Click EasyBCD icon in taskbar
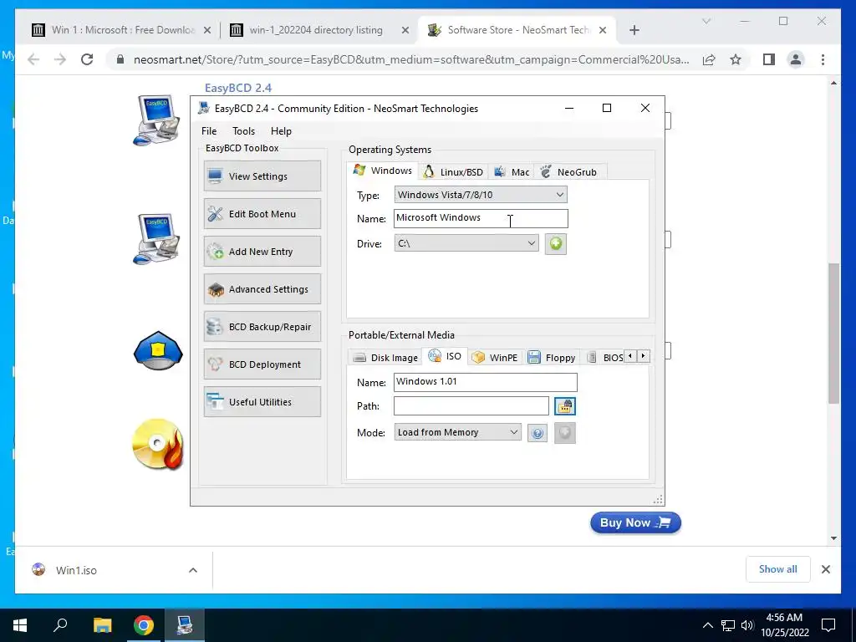856x642 pixels. tap(185, 625)
